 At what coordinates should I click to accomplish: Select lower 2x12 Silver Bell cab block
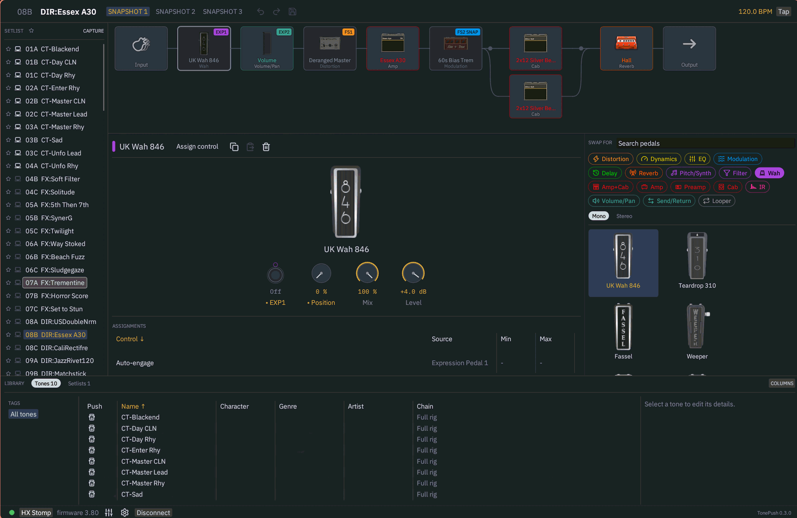pyautogui.click(x=536, y=96)
